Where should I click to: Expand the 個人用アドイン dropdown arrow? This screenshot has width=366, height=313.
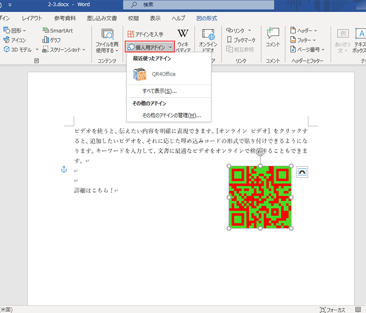point(170,47)
